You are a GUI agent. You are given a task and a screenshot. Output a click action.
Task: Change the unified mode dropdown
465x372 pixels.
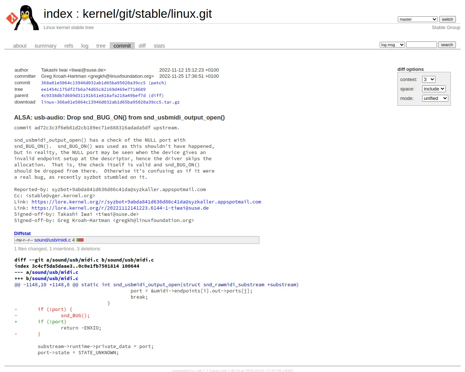(435, 98)
